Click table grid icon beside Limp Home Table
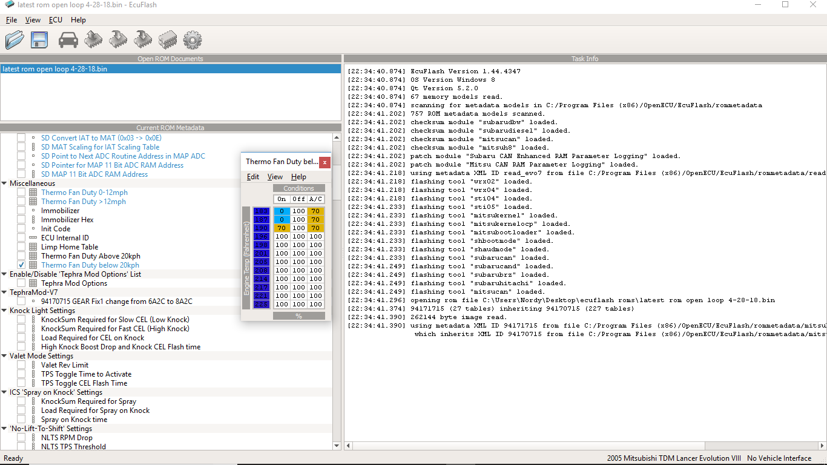The image size is (827, 465). point(33,247)
